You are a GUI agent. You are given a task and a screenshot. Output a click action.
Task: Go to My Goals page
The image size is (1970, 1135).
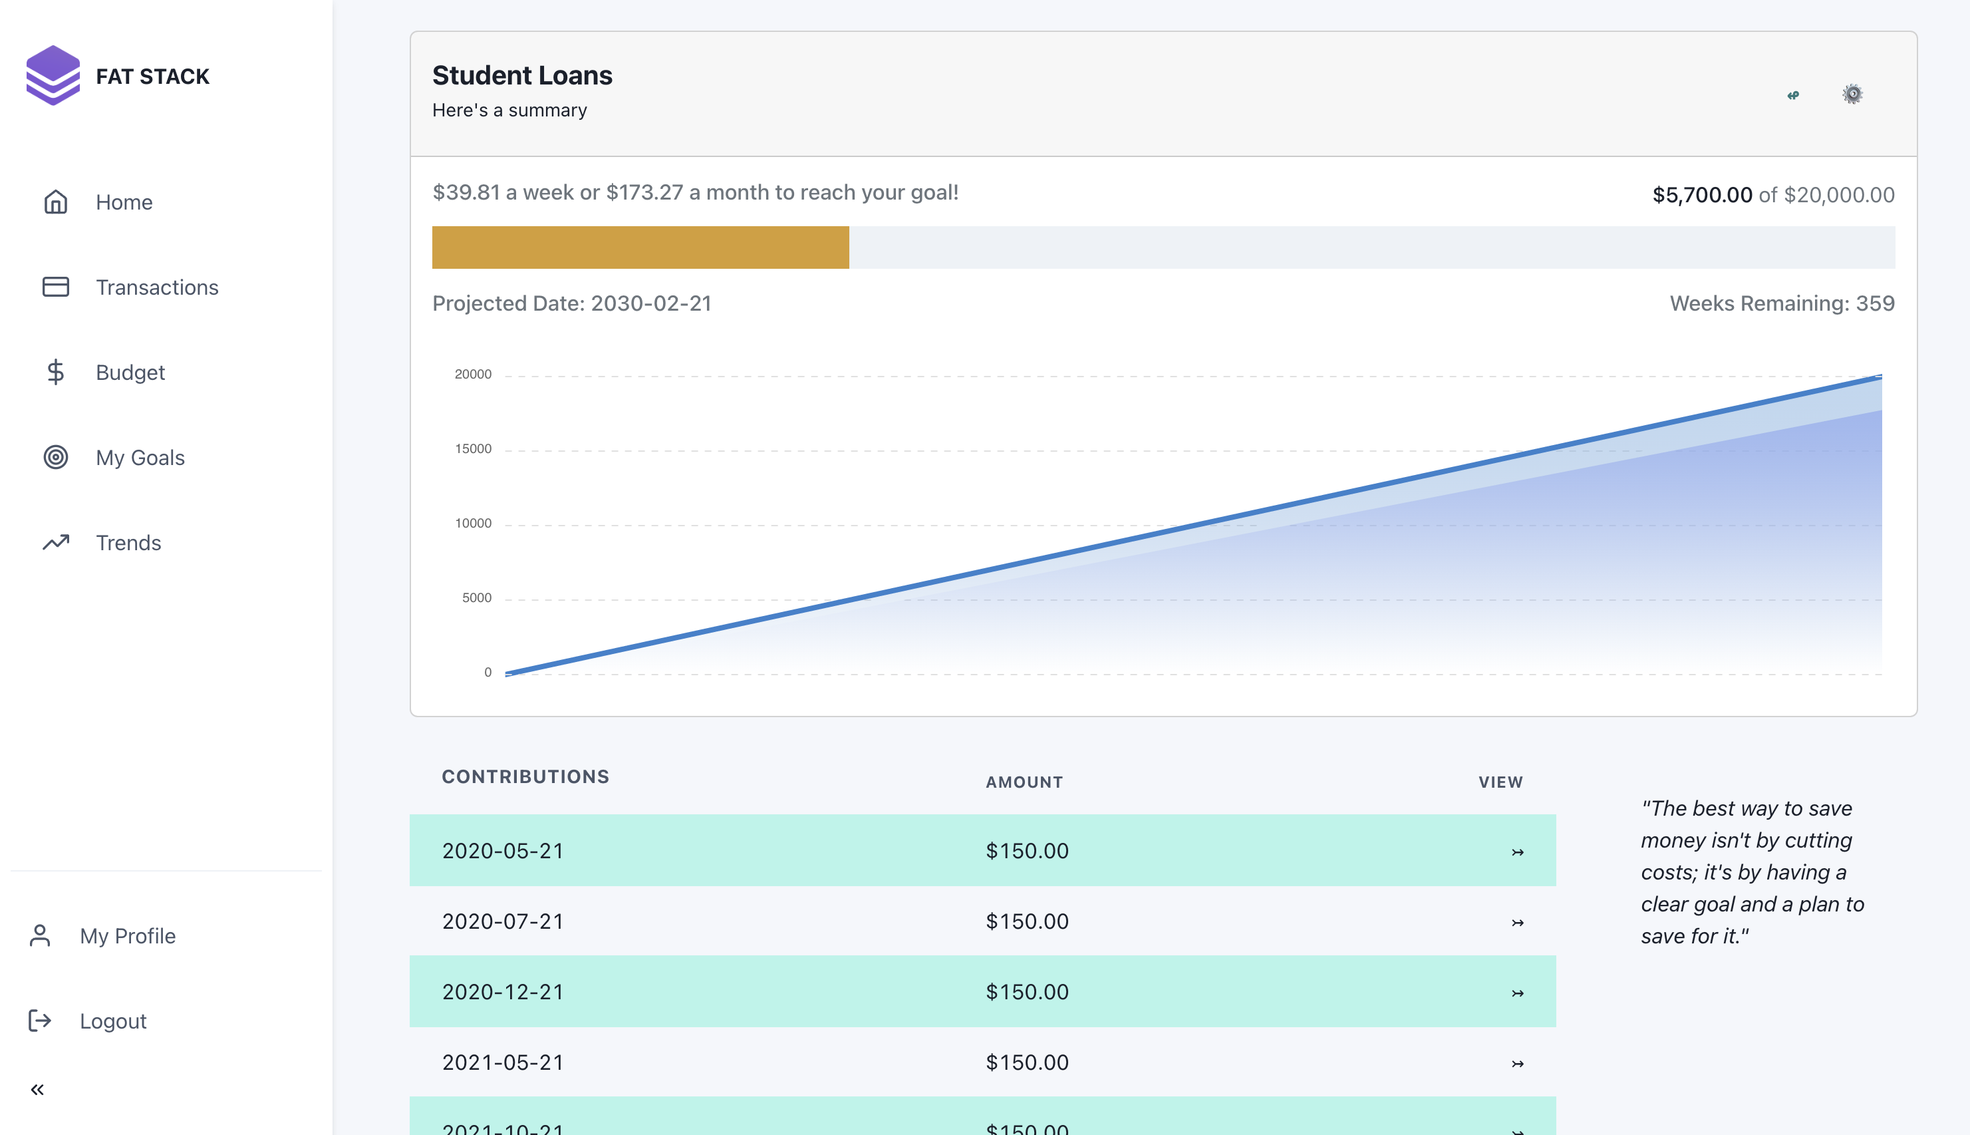tap(140, 458)
